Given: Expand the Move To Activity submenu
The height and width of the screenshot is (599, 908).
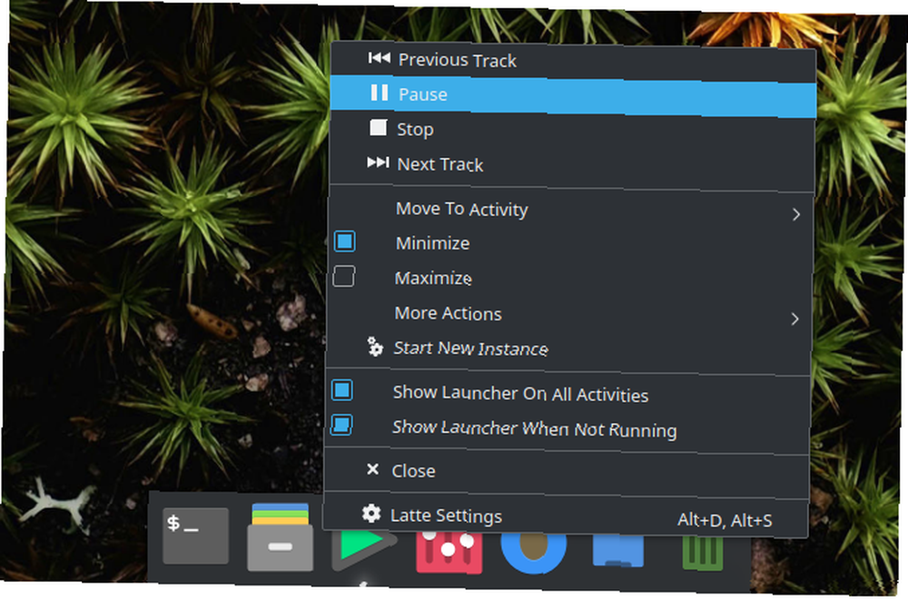Looking at the screenshot, I should 571,211.
